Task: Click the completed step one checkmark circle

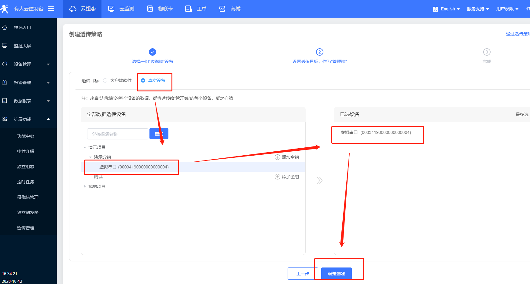Action: pos(153,52)
